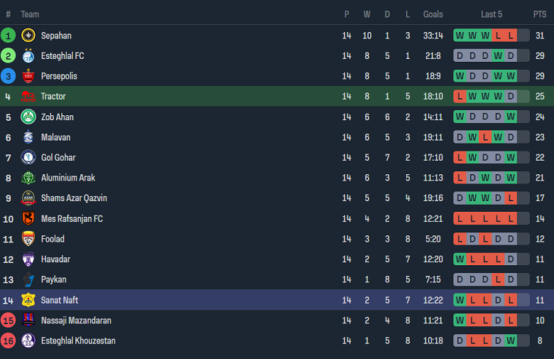Click the red rank 16 relegation badge
554x359 pixels.
[9, 341]
